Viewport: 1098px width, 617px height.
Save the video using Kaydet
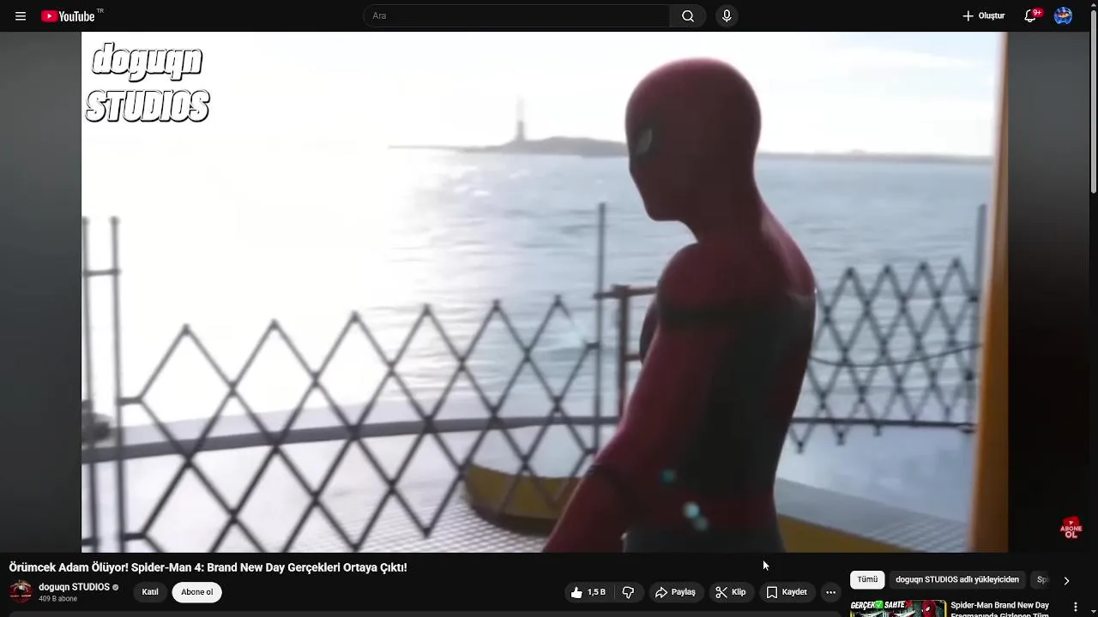(x=787, y=592)
